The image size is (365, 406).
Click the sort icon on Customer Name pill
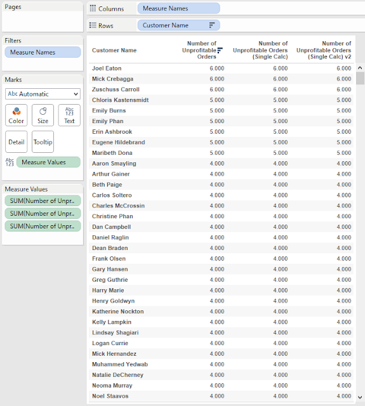click(x=212, y=25)
